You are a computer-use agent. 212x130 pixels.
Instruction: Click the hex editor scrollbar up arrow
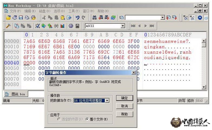pos(204,40)
